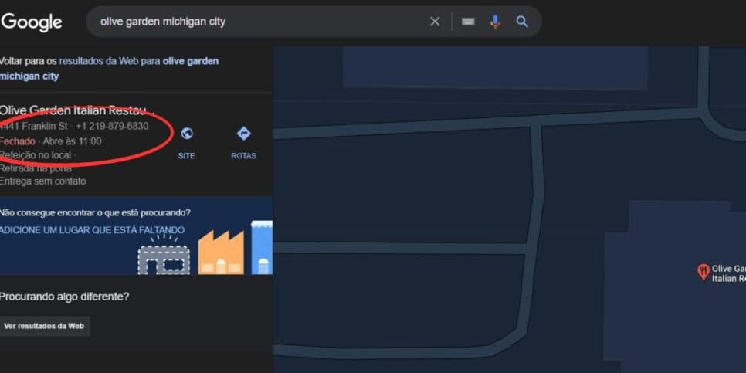Click the Franklin St address text
The width and height of the screenshot is (746, 373).
click(34, 127)
